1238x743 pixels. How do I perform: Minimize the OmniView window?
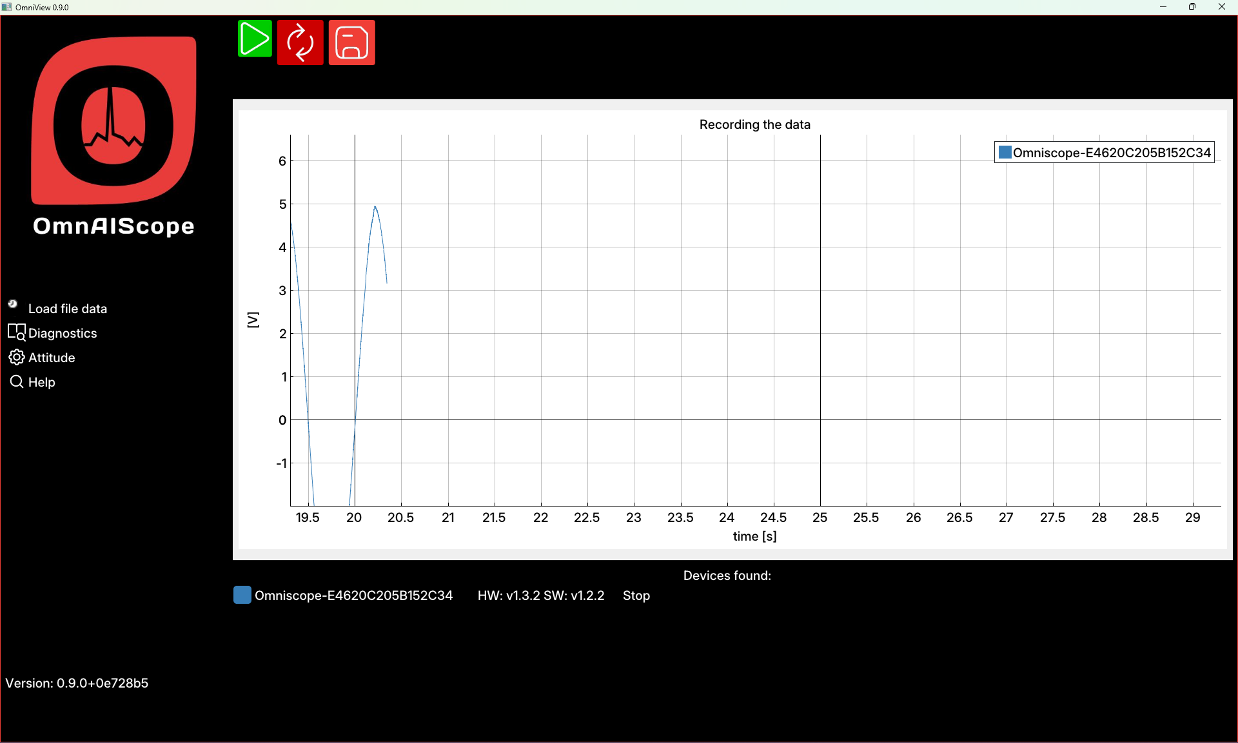click(x=1163, y=7)
